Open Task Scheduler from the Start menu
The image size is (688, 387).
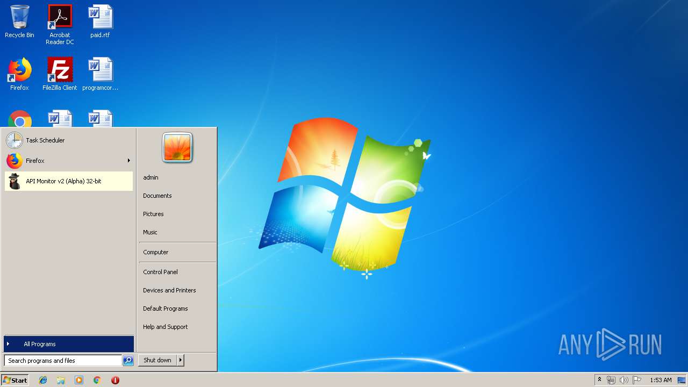click(68, 140)
